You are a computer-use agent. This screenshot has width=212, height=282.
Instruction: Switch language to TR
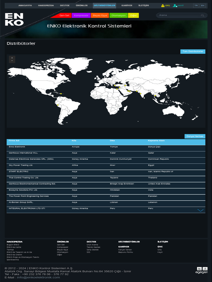196,6
